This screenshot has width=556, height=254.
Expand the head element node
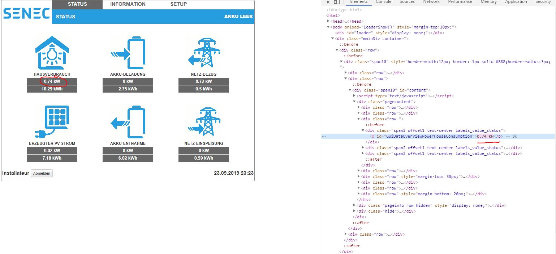328,21
